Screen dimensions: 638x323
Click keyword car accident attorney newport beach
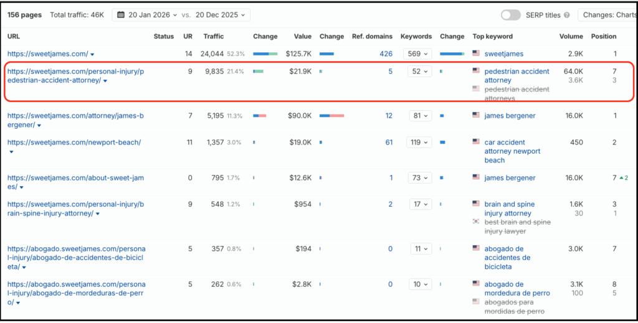click(x=512, y=151)
